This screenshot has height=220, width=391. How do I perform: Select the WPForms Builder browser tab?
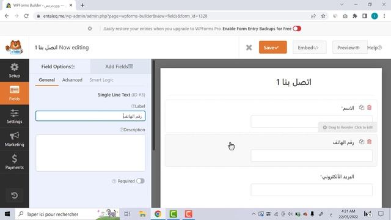(38, 5)
